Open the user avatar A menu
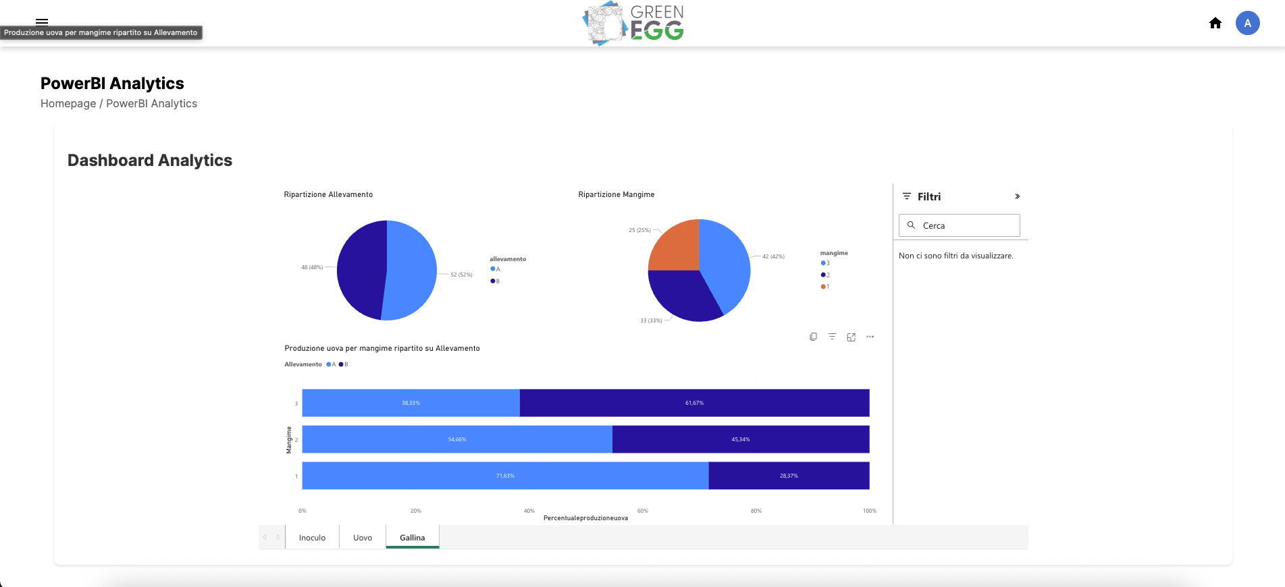 (1247, 23)
